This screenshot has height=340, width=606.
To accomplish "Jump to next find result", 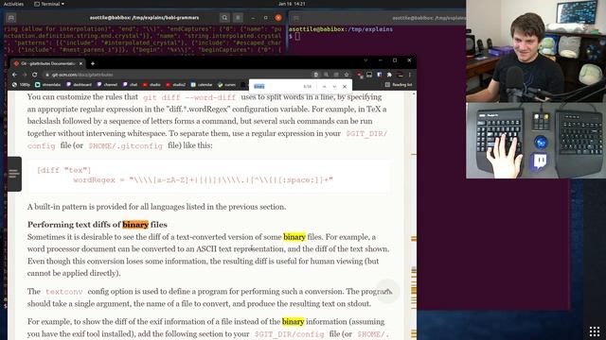I will [334, 86].
